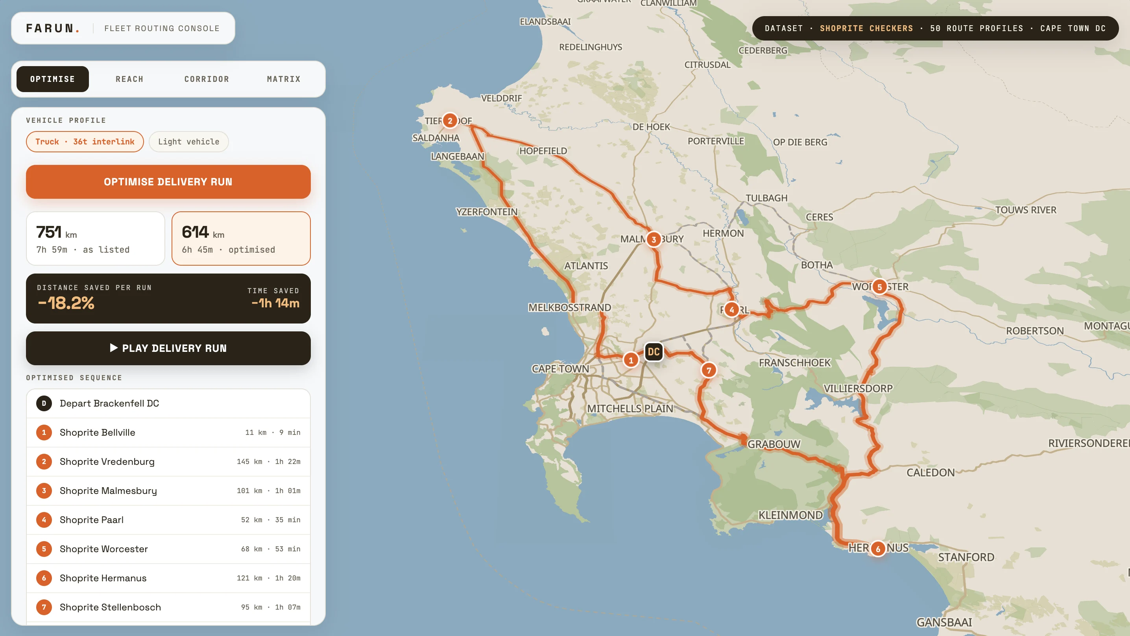Open the Reach tab
This screenshot has height=636, width=1130.
[129, 79]
